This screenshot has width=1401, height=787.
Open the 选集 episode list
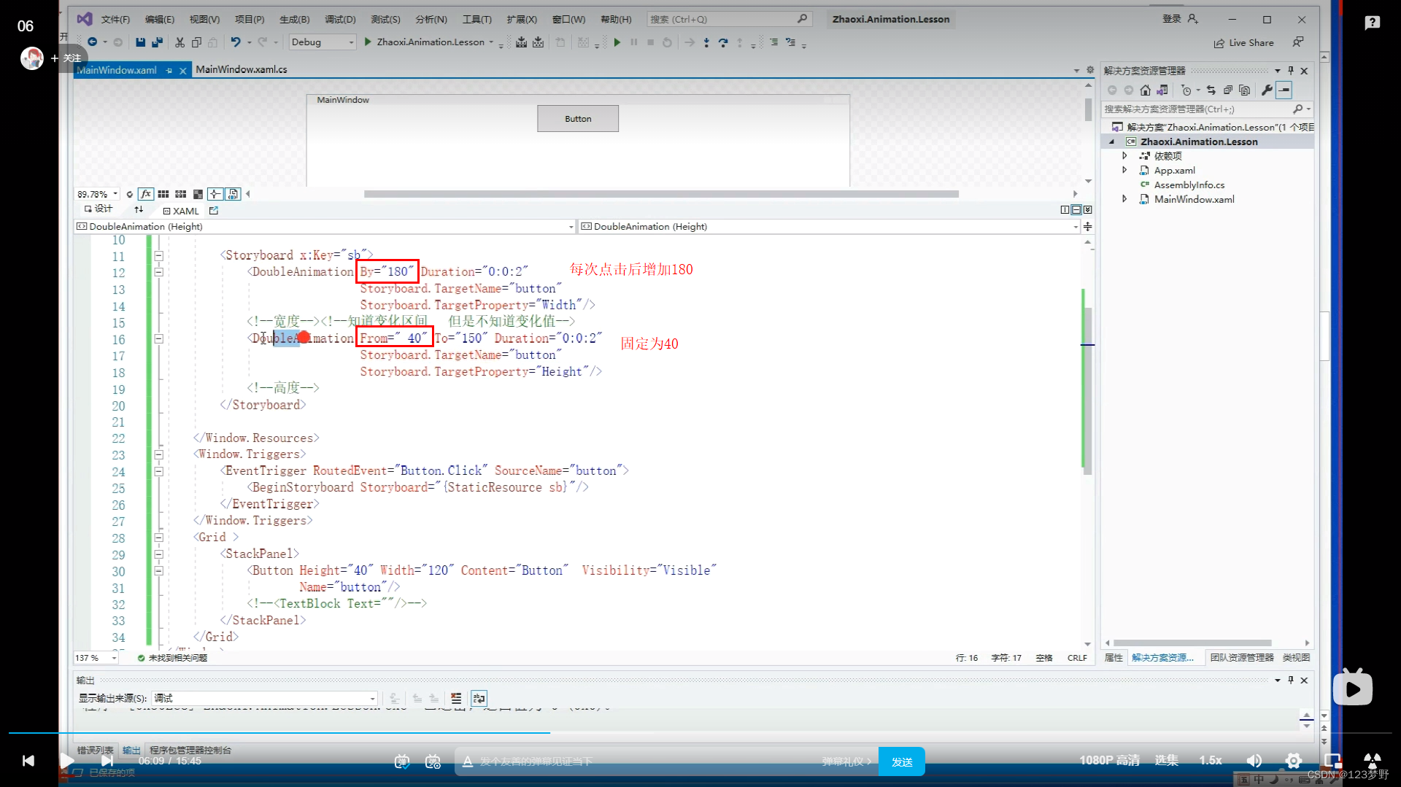tap(1166, 760)
